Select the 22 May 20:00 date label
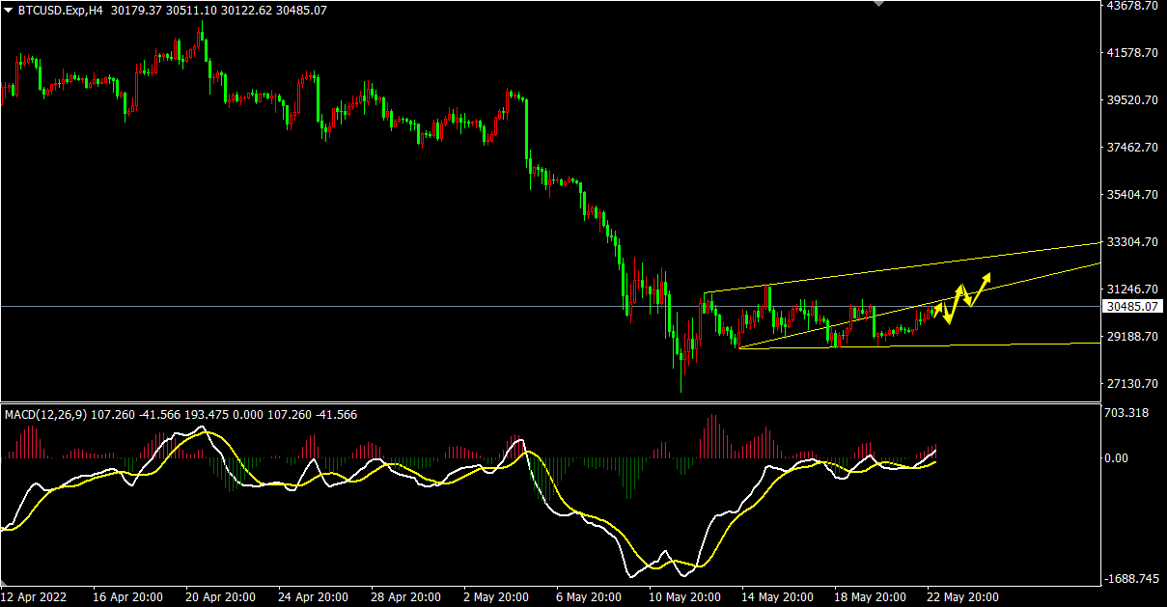 tap(962, 597)
